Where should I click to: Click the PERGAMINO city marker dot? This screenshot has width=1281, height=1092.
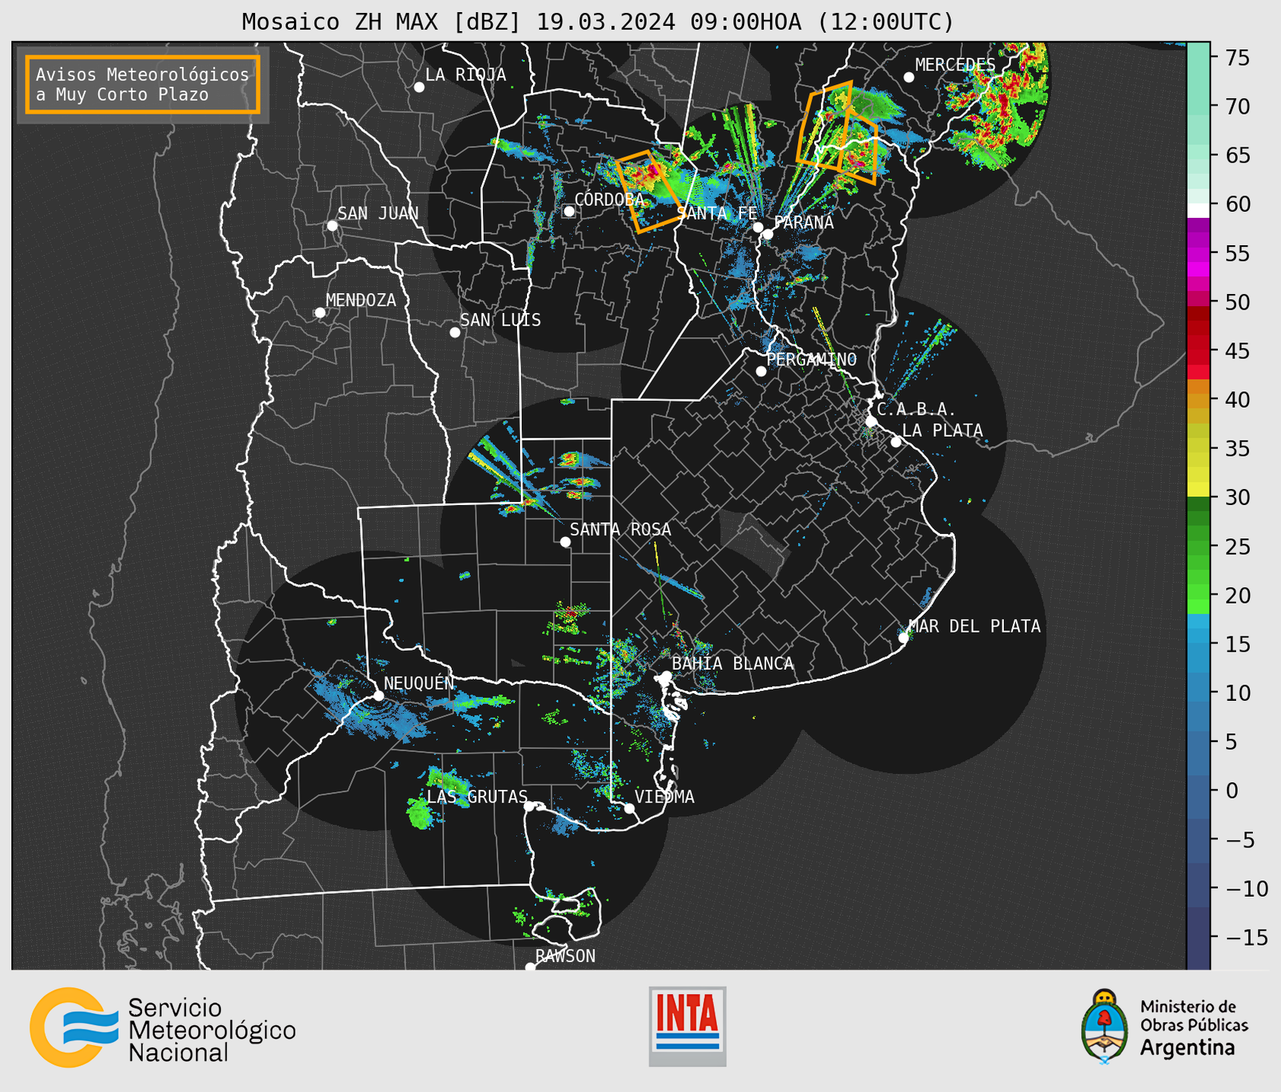[x=761, y=371]
